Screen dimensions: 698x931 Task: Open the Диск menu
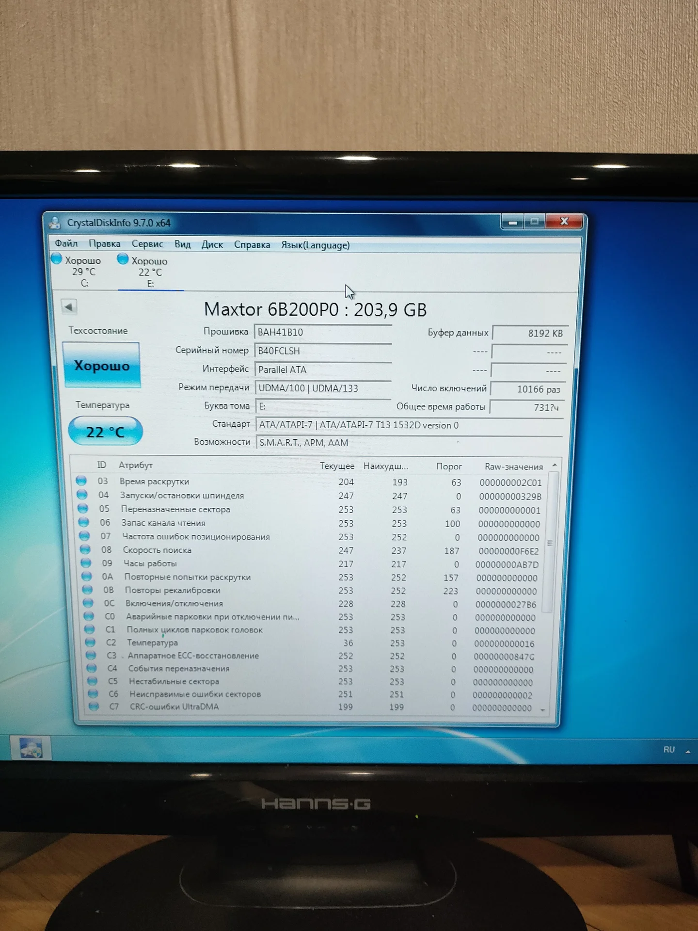pos(212,244)
